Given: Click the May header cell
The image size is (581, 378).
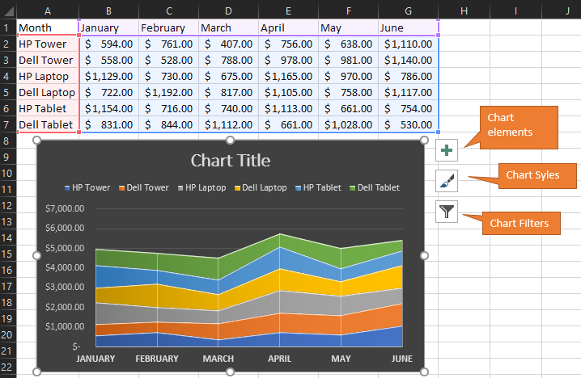Looking at the screenshot, I should pos(348,27).
